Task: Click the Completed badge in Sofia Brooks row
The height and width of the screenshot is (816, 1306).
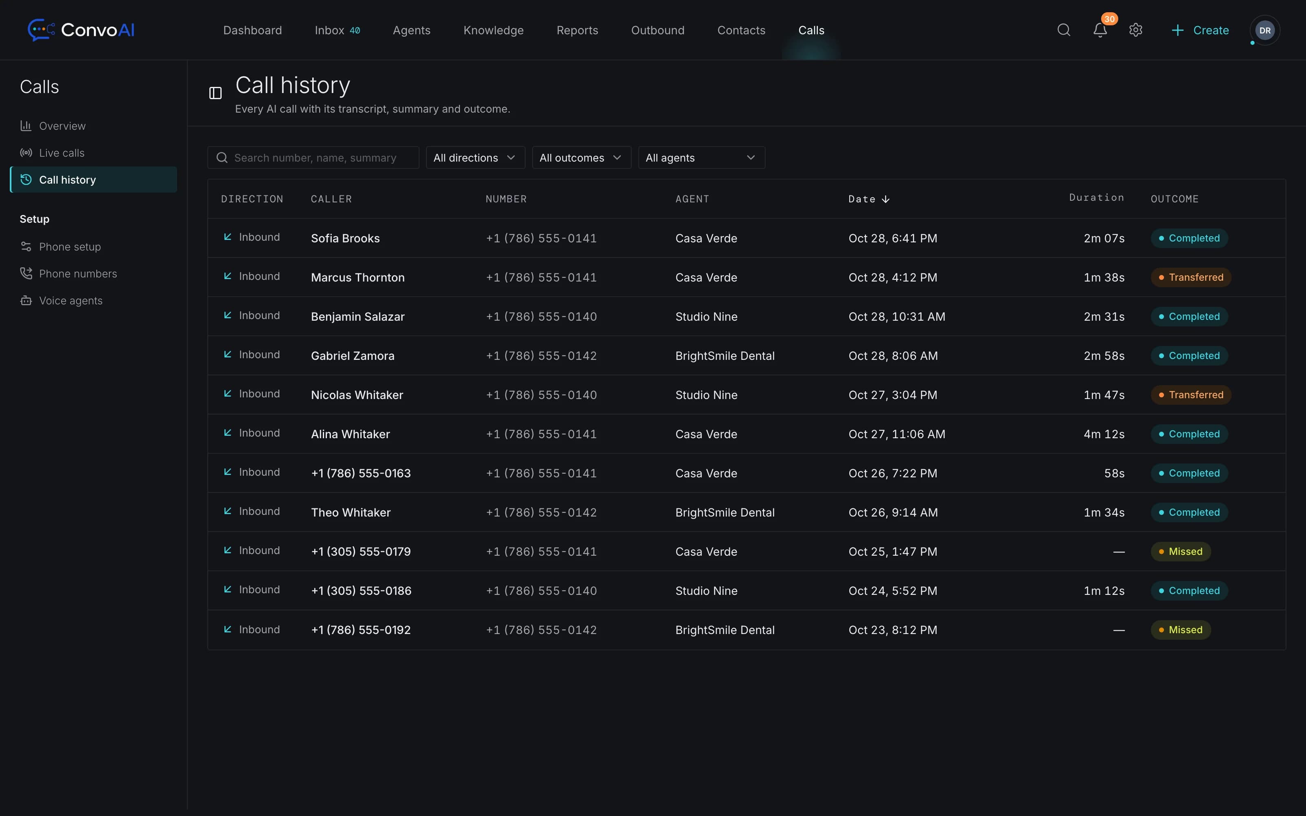Action: tap(1189, 238)
